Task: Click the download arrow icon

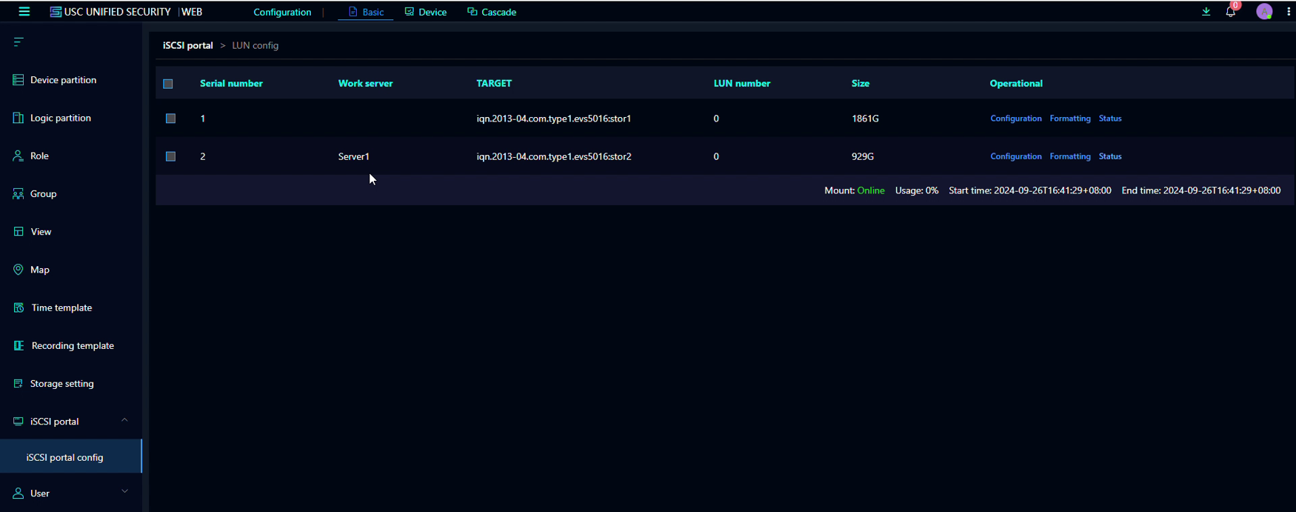Action: (1206, 12)
